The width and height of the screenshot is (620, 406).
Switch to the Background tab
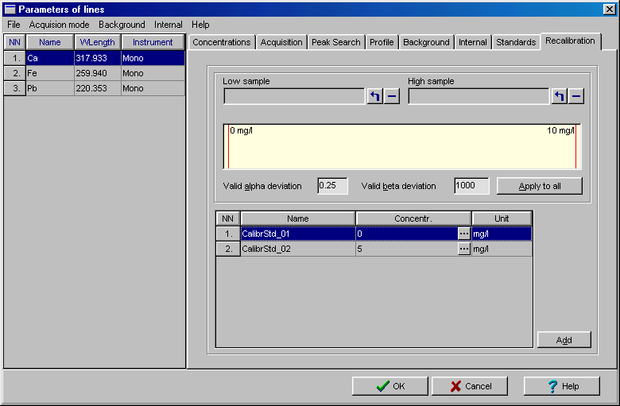coord(426,42)
